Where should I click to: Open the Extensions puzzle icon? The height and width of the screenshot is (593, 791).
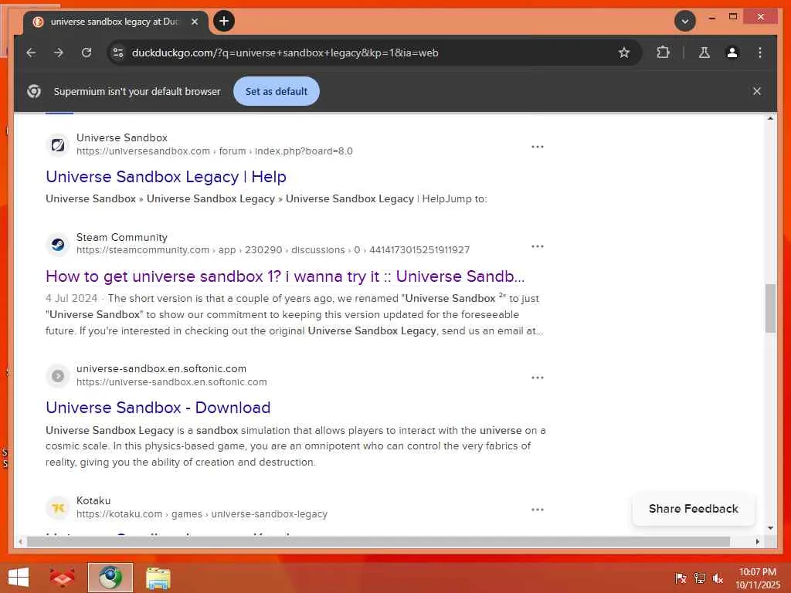coord(663,53)
